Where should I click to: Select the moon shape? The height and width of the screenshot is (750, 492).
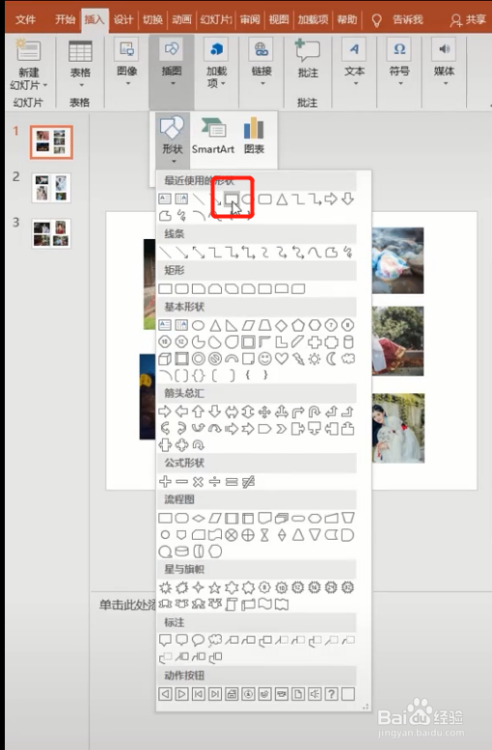click(x=331, y=359)
